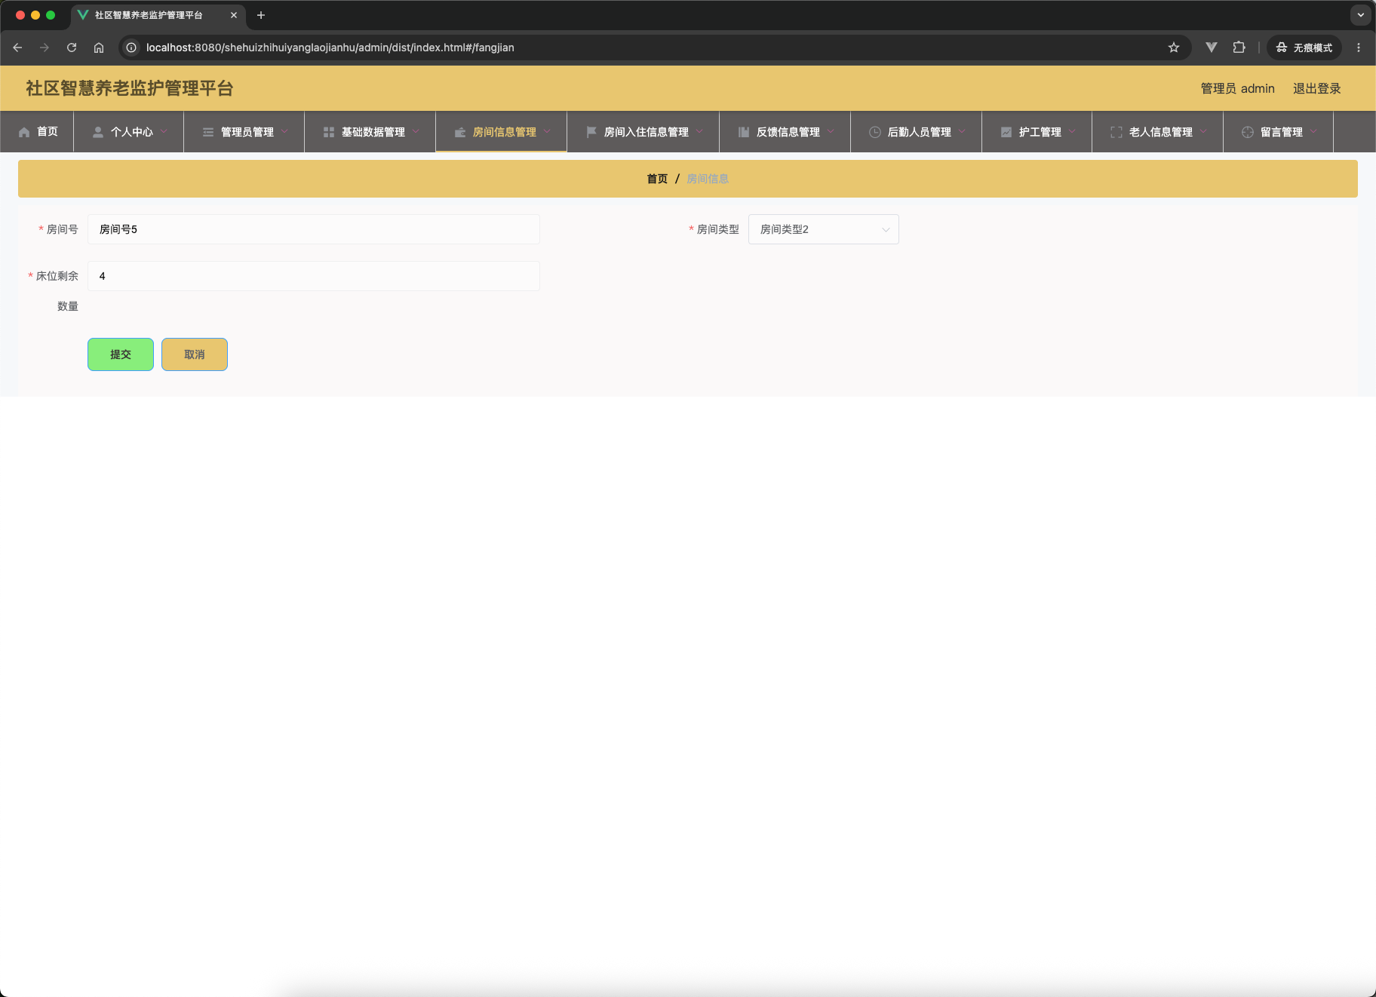Click the wallet icon beside 房间信息管理
This screenshot has height=997, width=1376.
(460, 132)
